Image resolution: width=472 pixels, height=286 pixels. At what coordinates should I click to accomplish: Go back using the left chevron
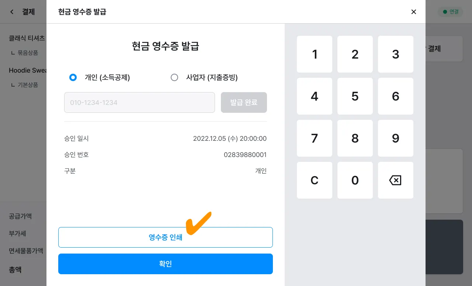pyautogui.click(x=12, y=12)
